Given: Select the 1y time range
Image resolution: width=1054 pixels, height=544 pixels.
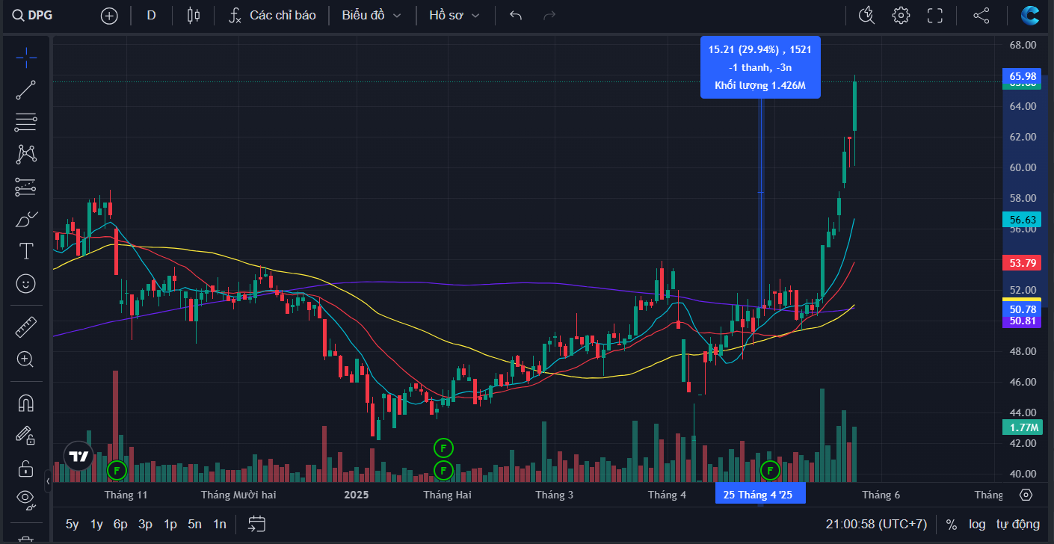Looking at the screenshot, I should [96, 524].
